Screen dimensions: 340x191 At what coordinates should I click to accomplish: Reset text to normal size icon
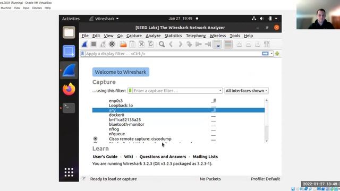point(258,44)
